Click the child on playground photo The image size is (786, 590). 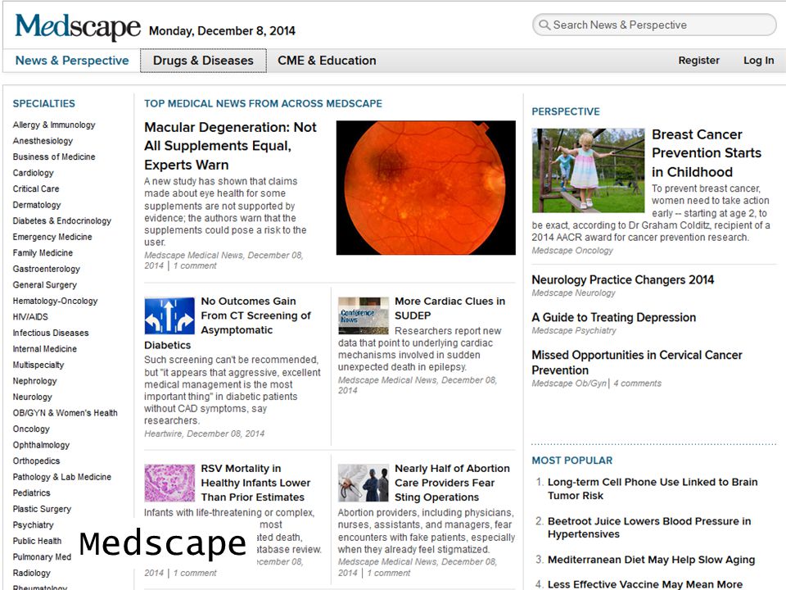pos(588,170)
